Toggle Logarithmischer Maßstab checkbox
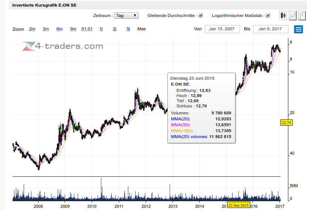 [x=268, y=16]
